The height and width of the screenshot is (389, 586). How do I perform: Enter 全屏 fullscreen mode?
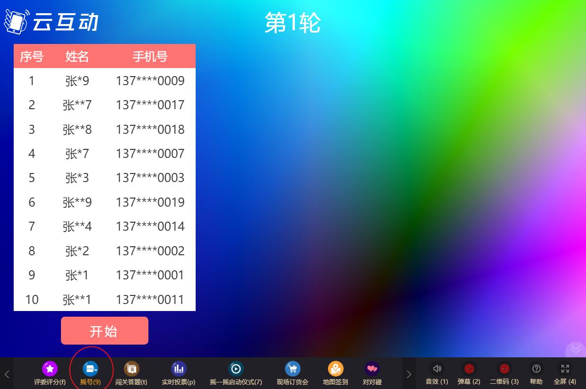click(565, 369)
